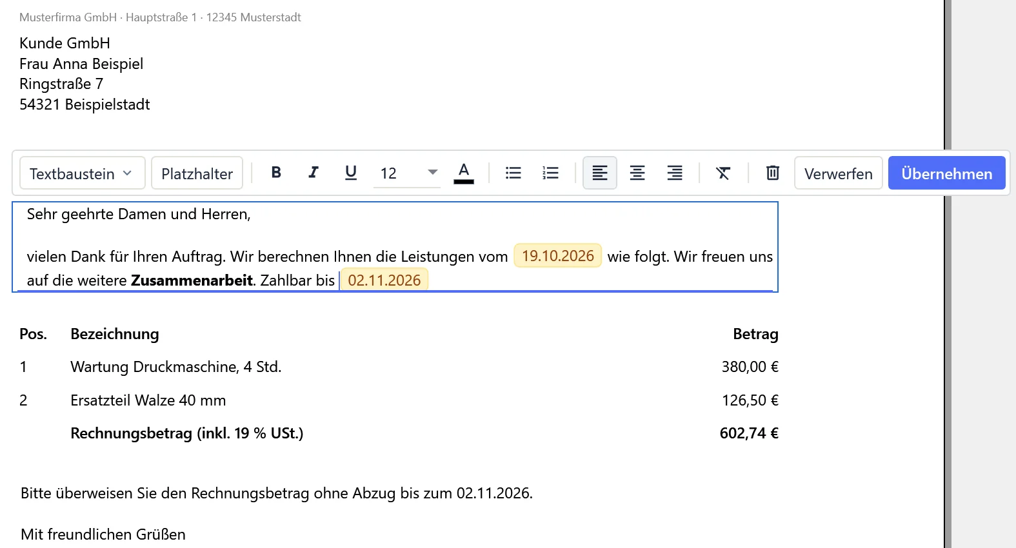
Task: Click '54321 Beispielstadt' address line
Action: (85, 104)
